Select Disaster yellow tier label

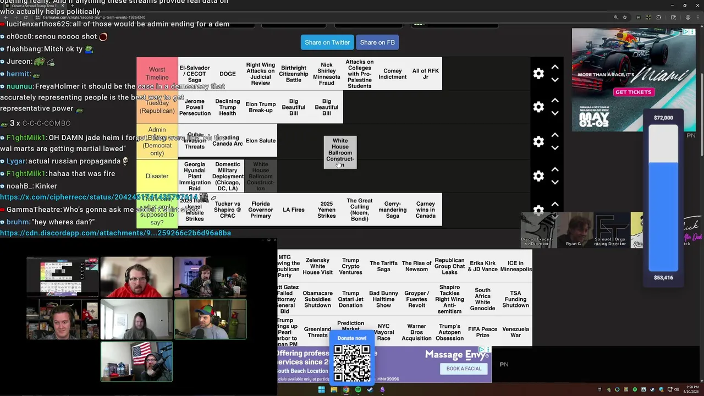(157, 176)
